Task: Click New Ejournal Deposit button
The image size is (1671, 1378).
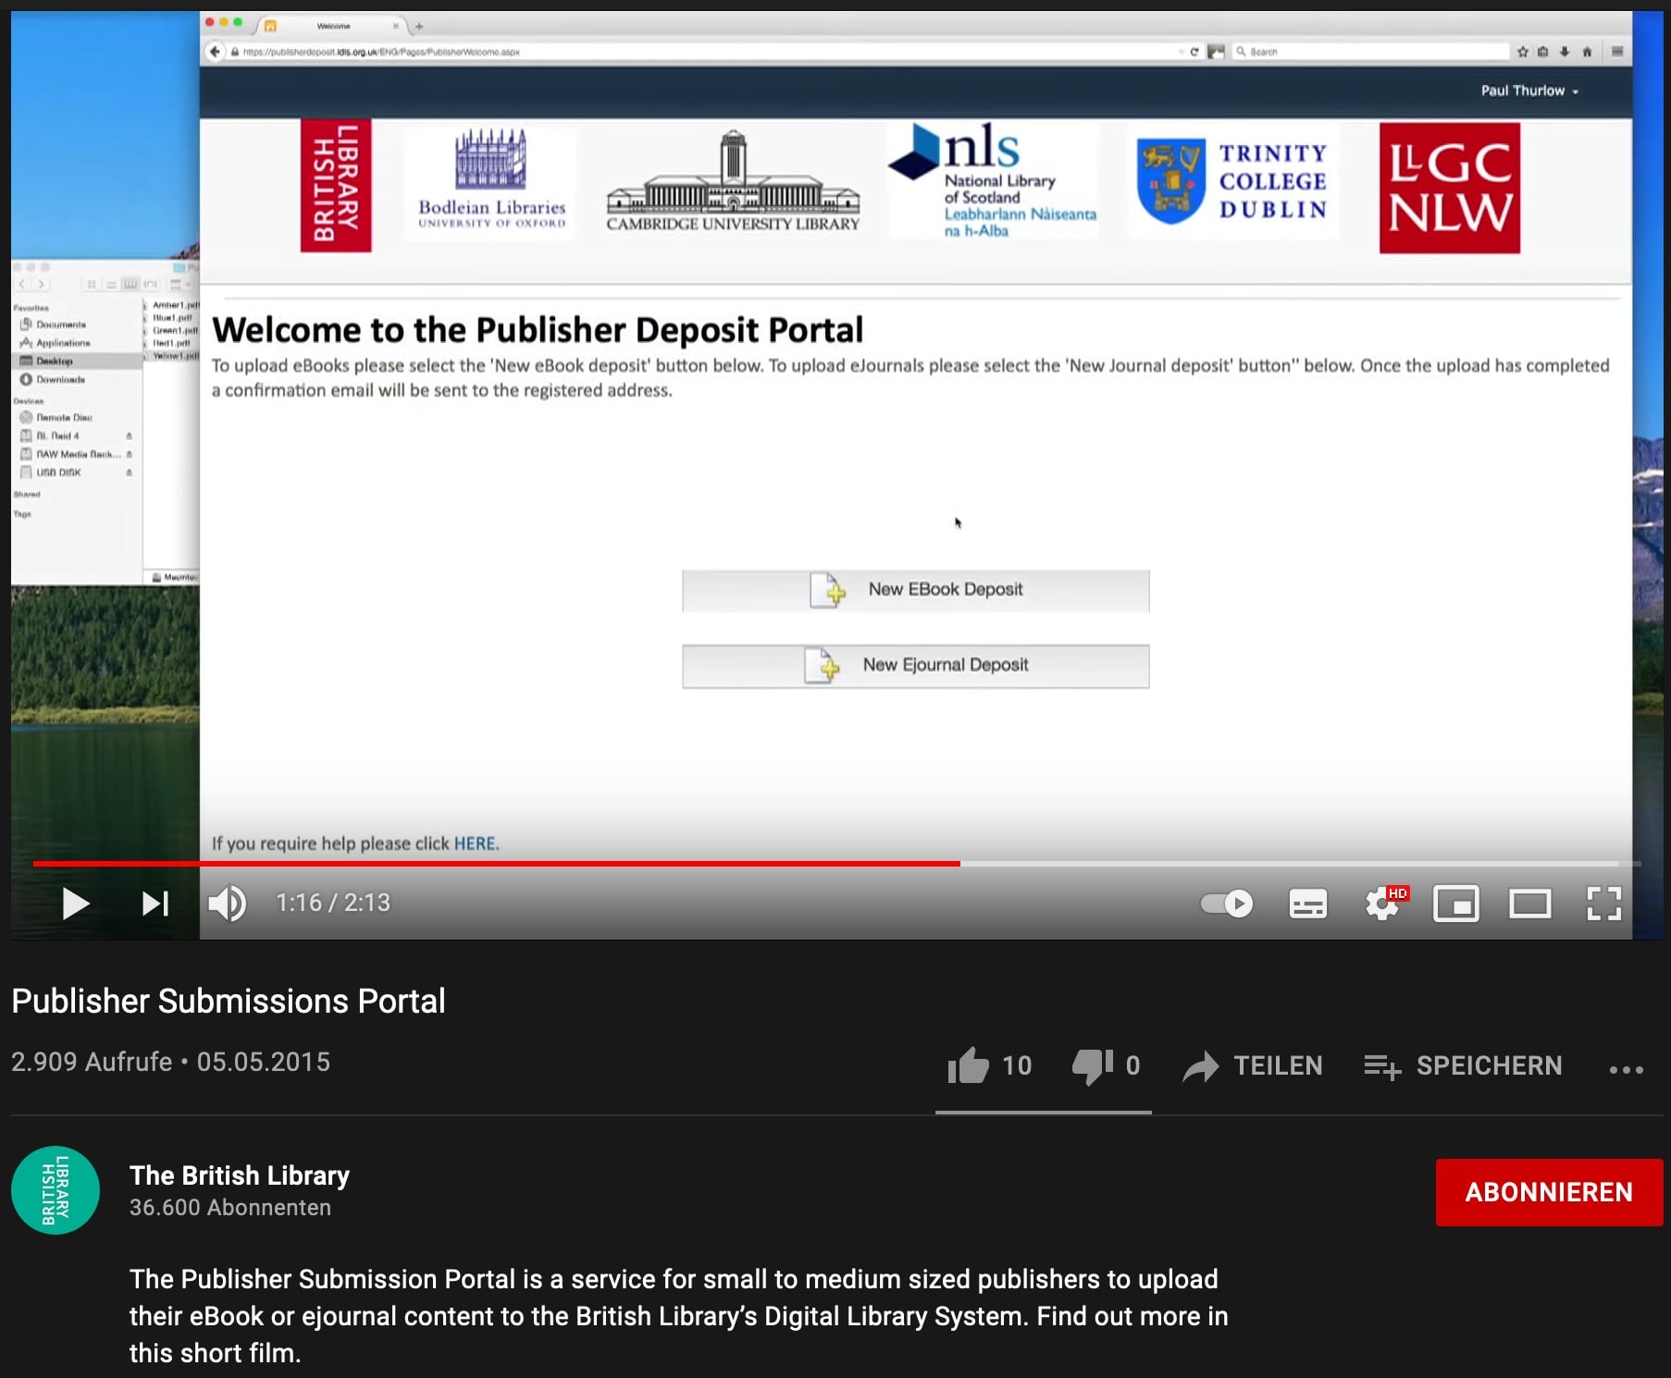Action: click(916, 666)
